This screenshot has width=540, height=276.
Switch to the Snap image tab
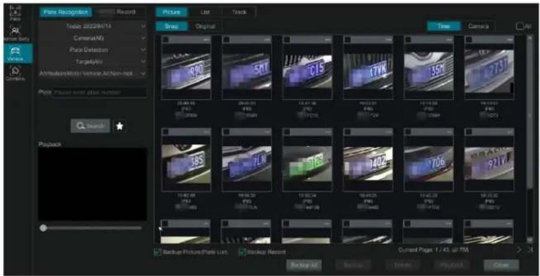[172, 26]
